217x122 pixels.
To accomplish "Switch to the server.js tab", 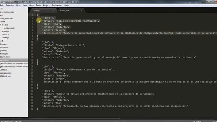I will point(43,11).
